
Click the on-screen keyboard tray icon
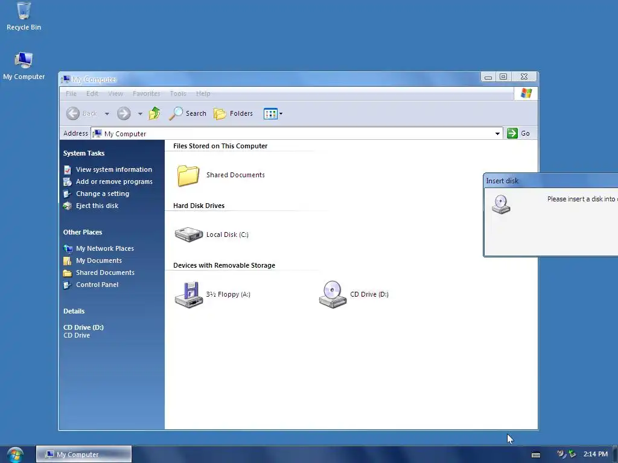tap(536, 455)
